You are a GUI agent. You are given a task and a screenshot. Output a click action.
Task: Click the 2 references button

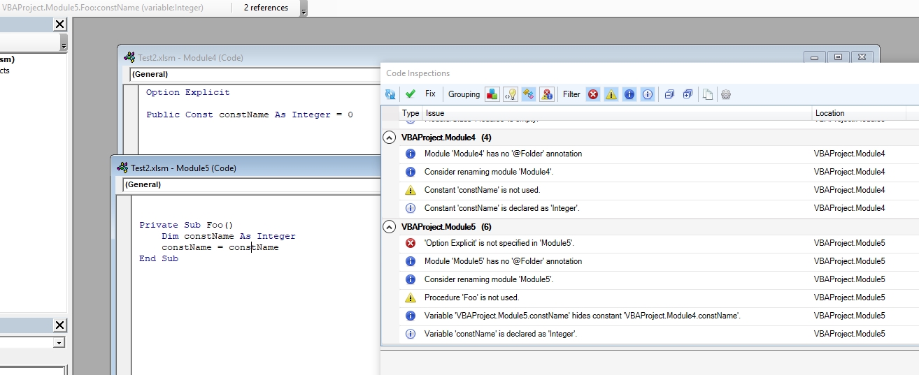(266, 8)
